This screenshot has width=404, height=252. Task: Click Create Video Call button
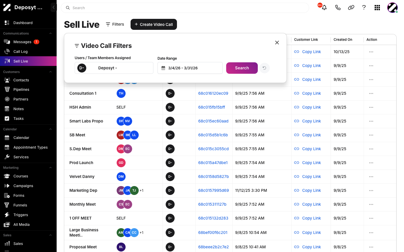tap(154, 24)
